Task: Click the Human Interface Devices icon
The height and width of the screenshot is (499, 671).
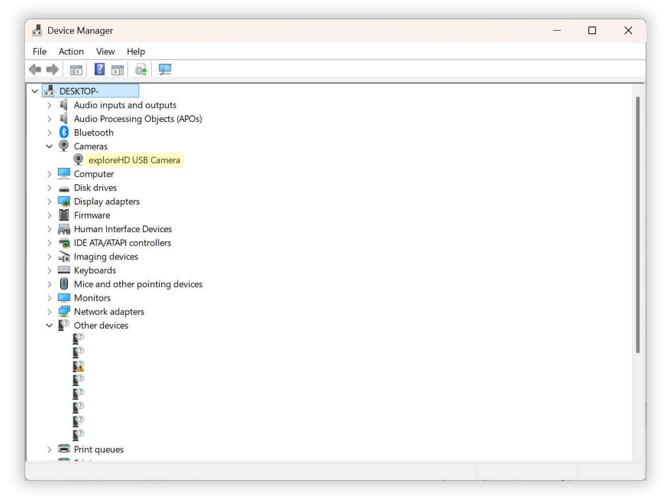Action: (x=64, y=229)
